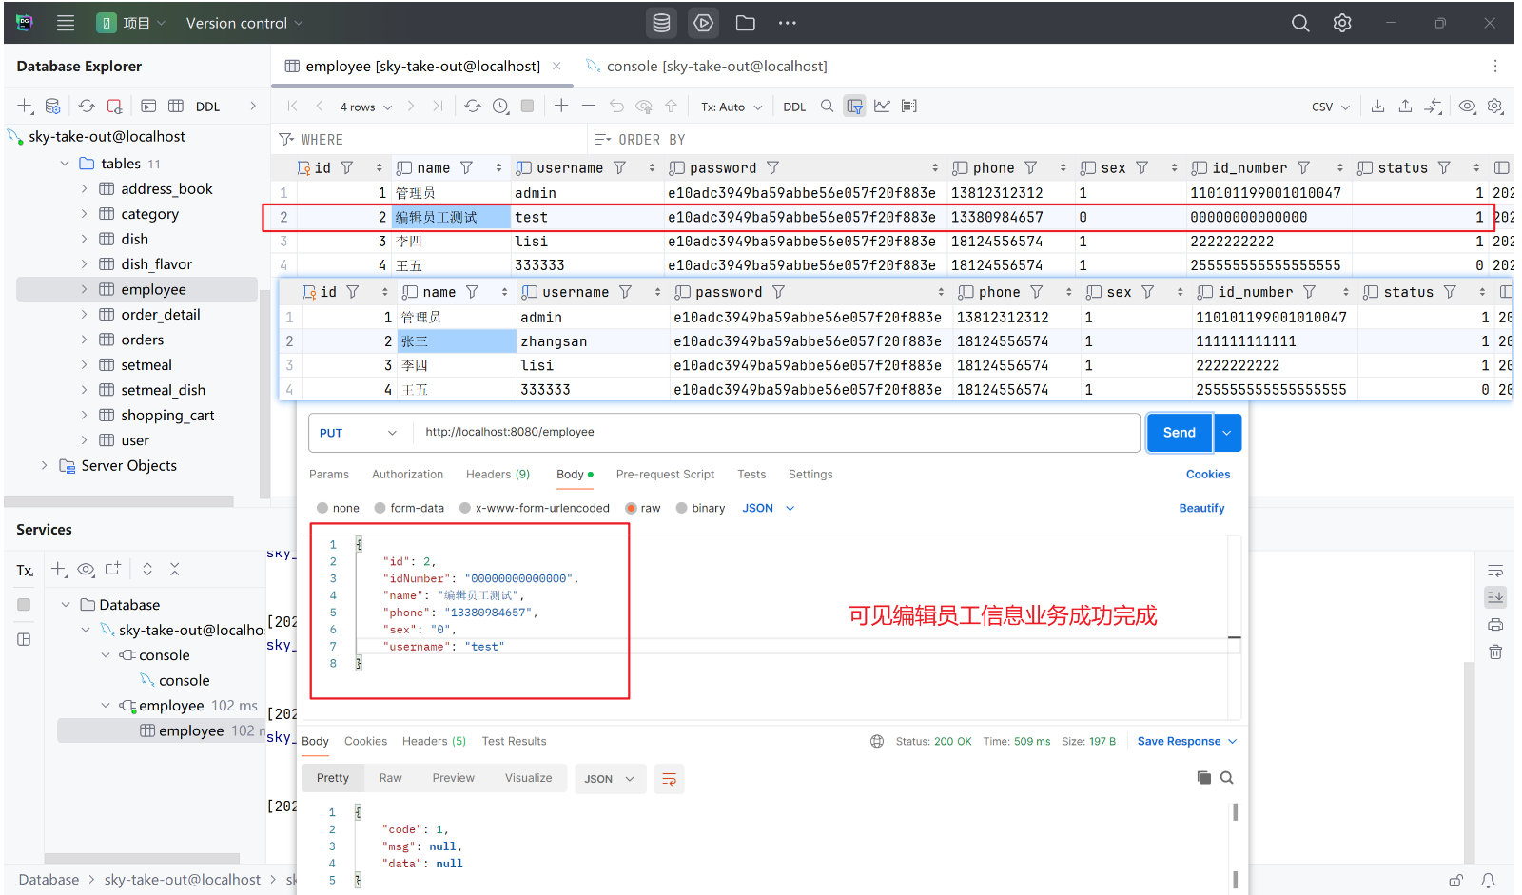The image size is (1522, 895).
Task: Open the 4 rows page size dropdown
Action: 366,107
